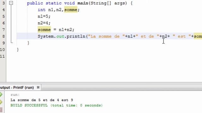Click the second yellow-green run arrow in Output
202x113 pixels.
(x=1, y=102)
